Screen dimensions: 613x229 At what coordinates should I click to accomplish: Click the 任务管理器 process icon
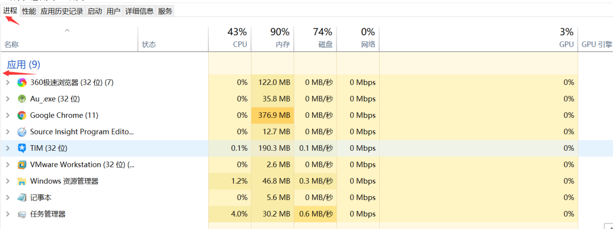pos(22,214)
